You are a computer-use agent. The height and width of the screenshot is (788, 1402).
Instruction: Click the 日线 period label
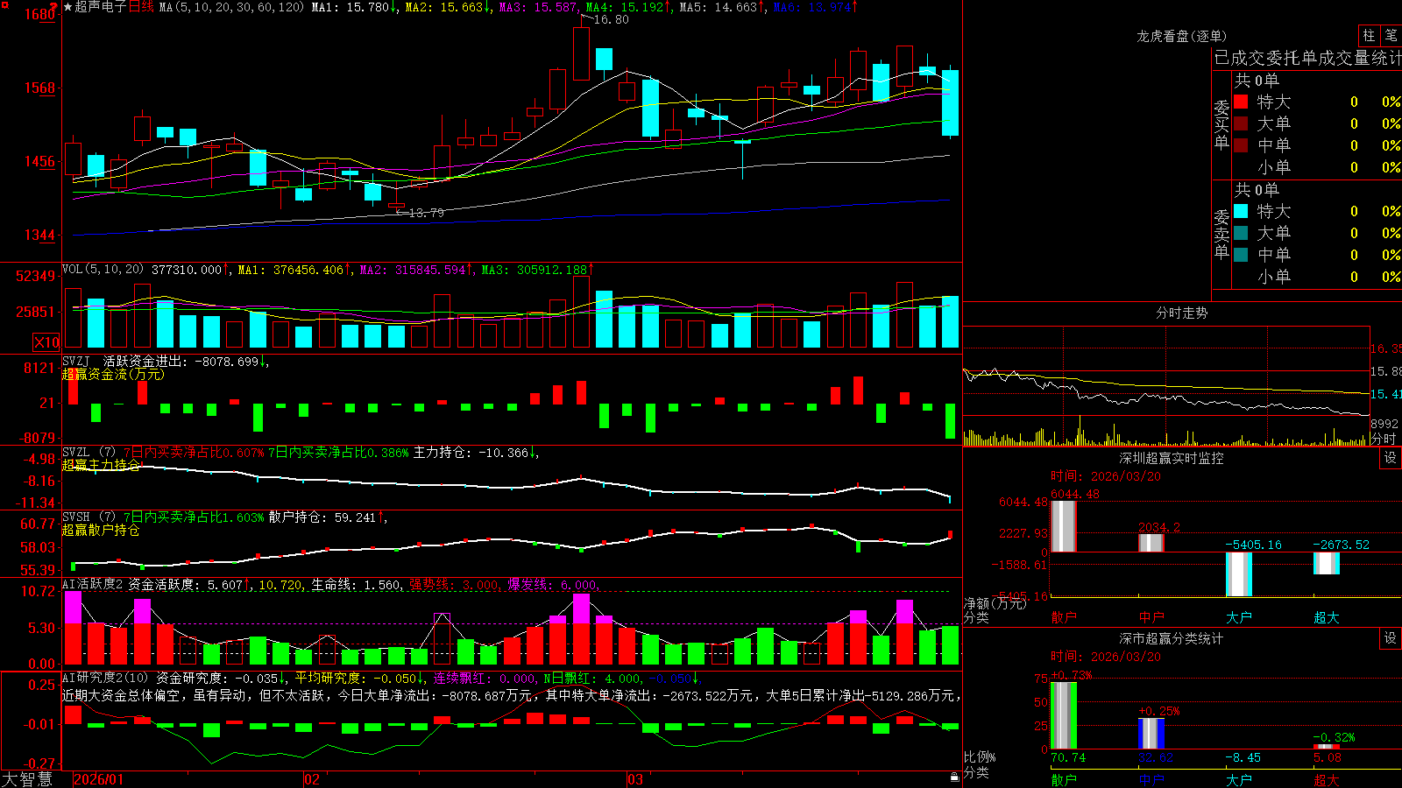coord(141,7)
